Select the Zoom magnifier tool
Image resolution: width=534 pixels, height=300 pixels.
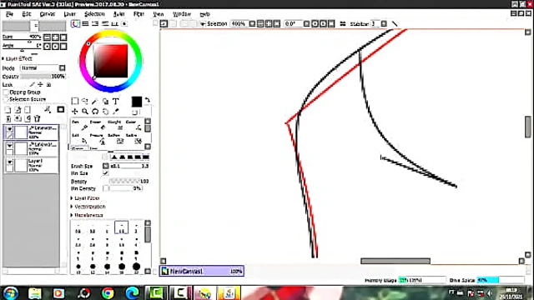coord(85,111)
